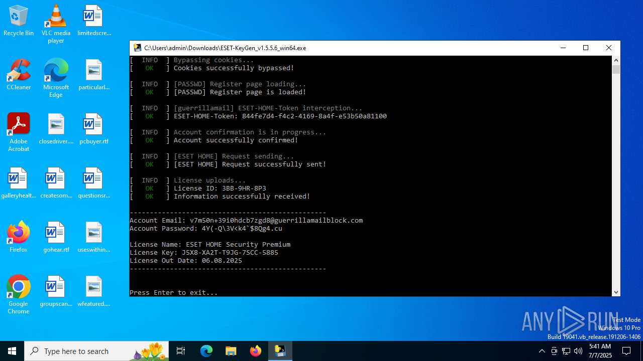Select the pcbuyer.rtf document icon
Screen dimensions: 643x361
(x=94, y=129)
